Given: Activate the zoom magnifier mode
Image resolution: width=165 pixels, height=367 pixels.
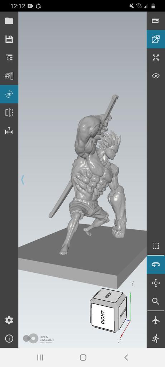Looking at the screenshot, I should tap(156, 301).
